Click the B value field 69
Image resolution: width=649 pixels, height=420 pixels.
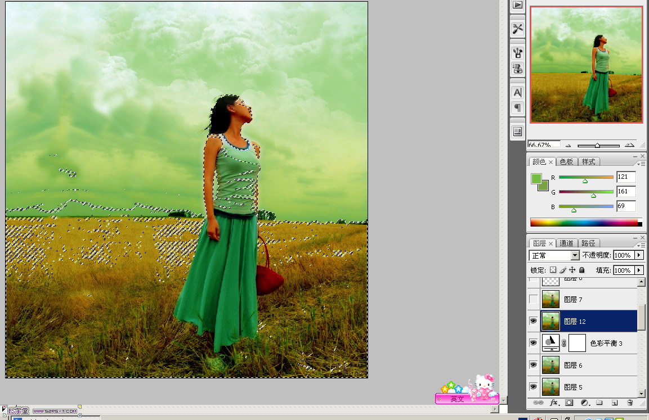pos(626,206)
